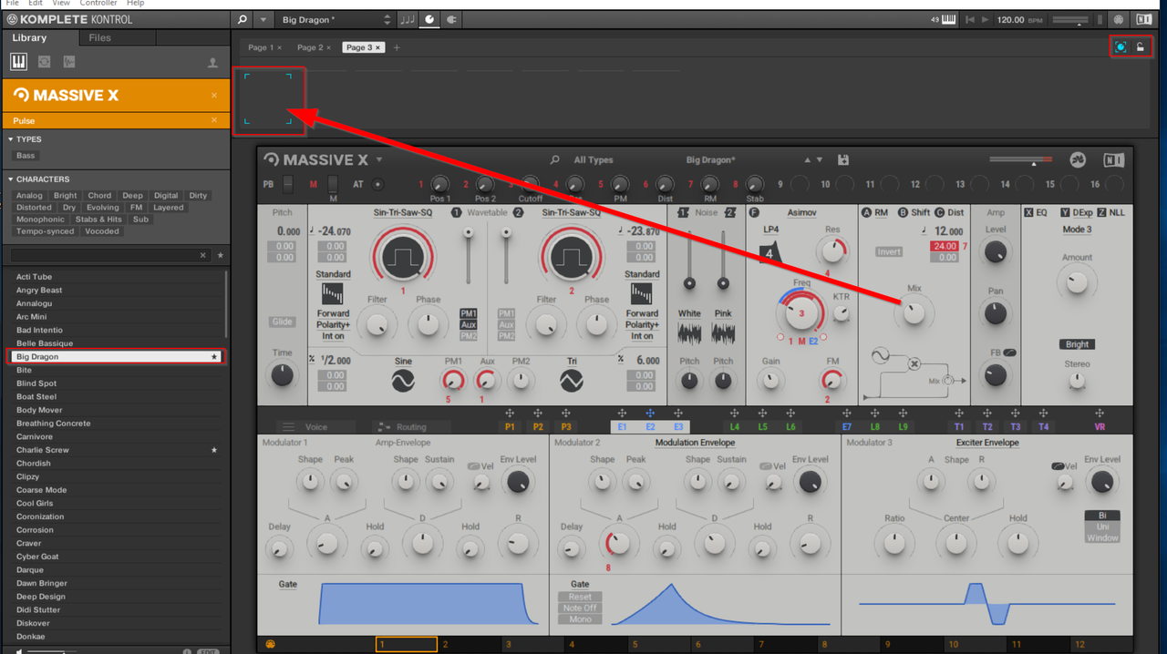Open the Scale and Arp notes view
Screen dimensions: 1167x654
(408, 19)
